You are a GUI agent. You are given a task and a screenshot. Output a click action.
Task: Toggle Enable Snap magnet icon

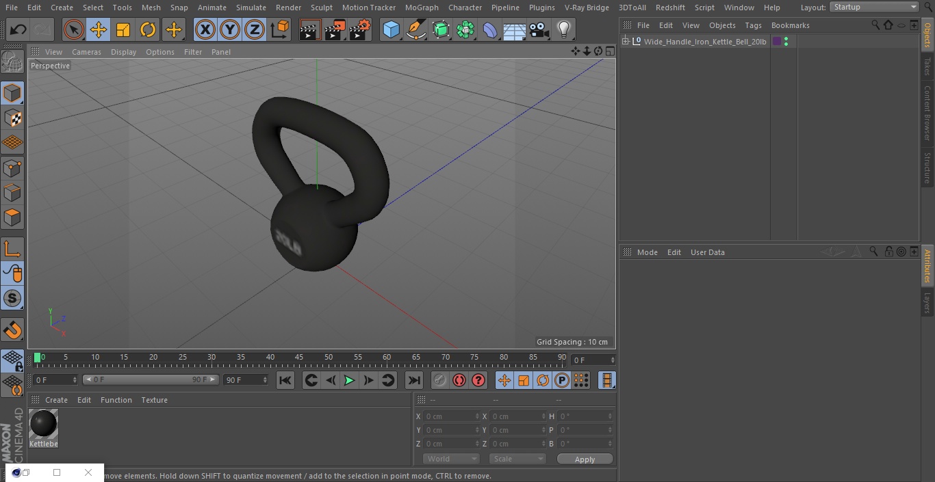pyautogui.click(x=12, y=331)
